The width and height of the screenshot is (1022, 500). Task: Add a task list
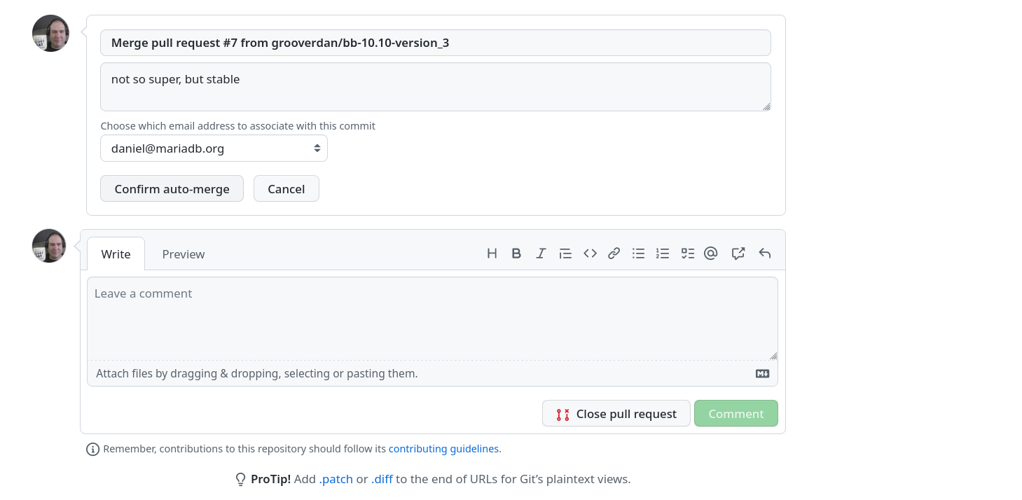click(687, 254)
